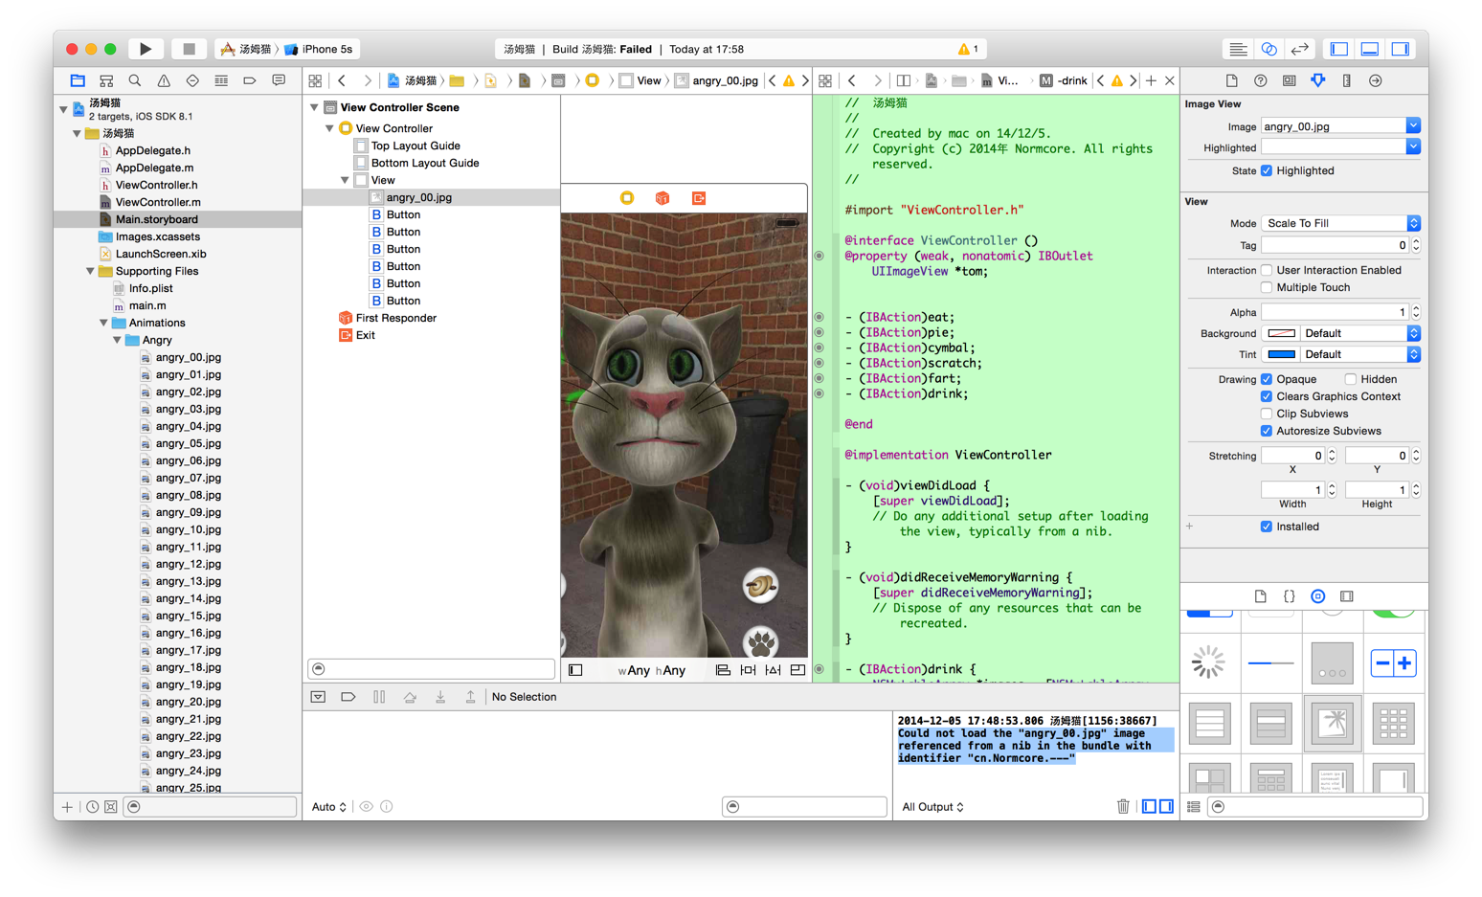Open the Pin constraints button

(x=748, y=670)
